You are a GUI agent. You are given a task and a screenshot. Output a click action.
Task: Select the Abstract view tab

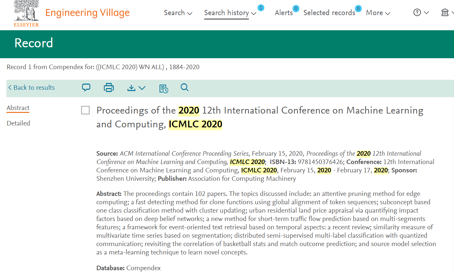(x=18, y=108)
